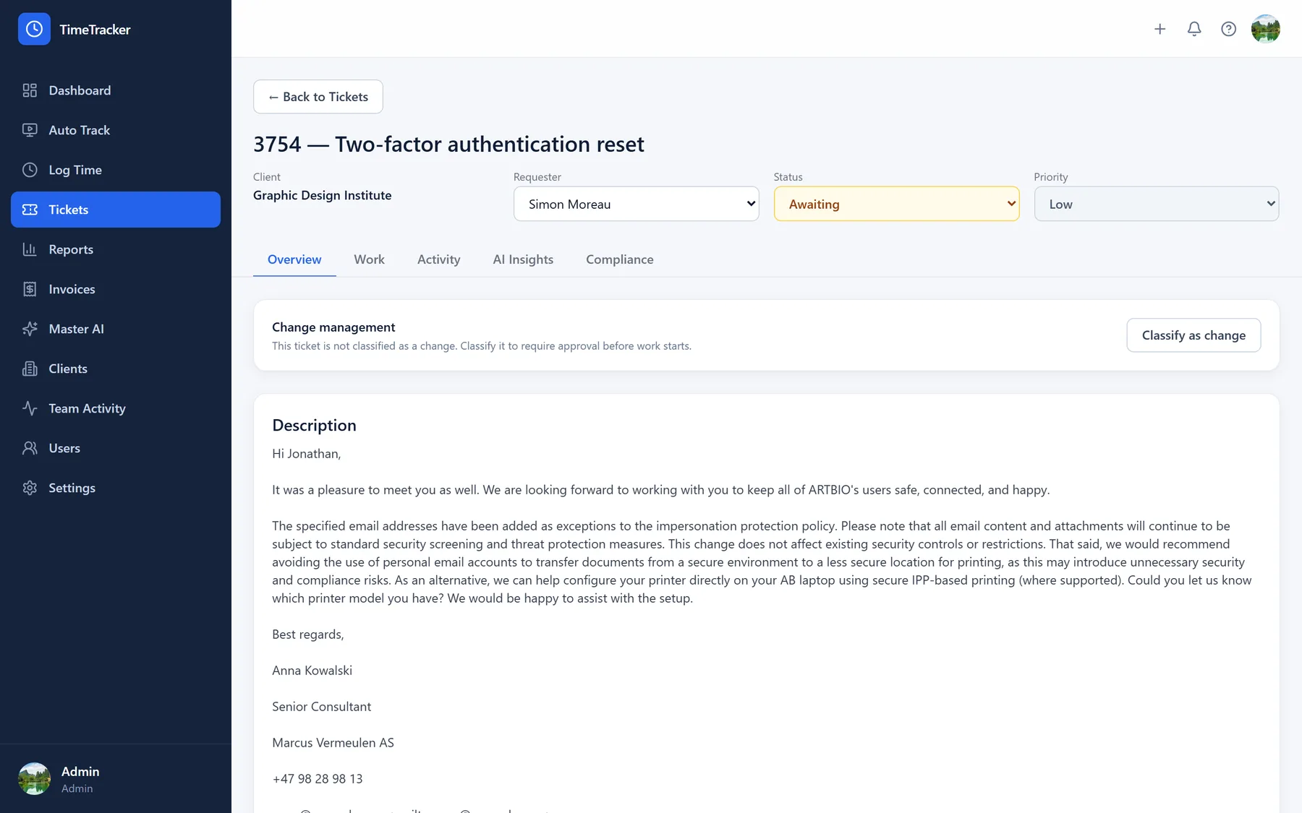Open Auto Track from the sidebar
Viewport: 1302px width, 813px height.
(x=116, y=130)
